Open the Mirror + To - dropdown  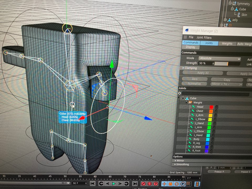coord(227,84)
